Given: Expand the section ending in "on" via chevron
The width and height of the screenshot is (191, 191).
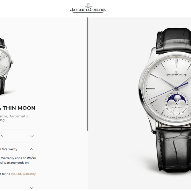Looking at the screenshot, I should (32, 136).
